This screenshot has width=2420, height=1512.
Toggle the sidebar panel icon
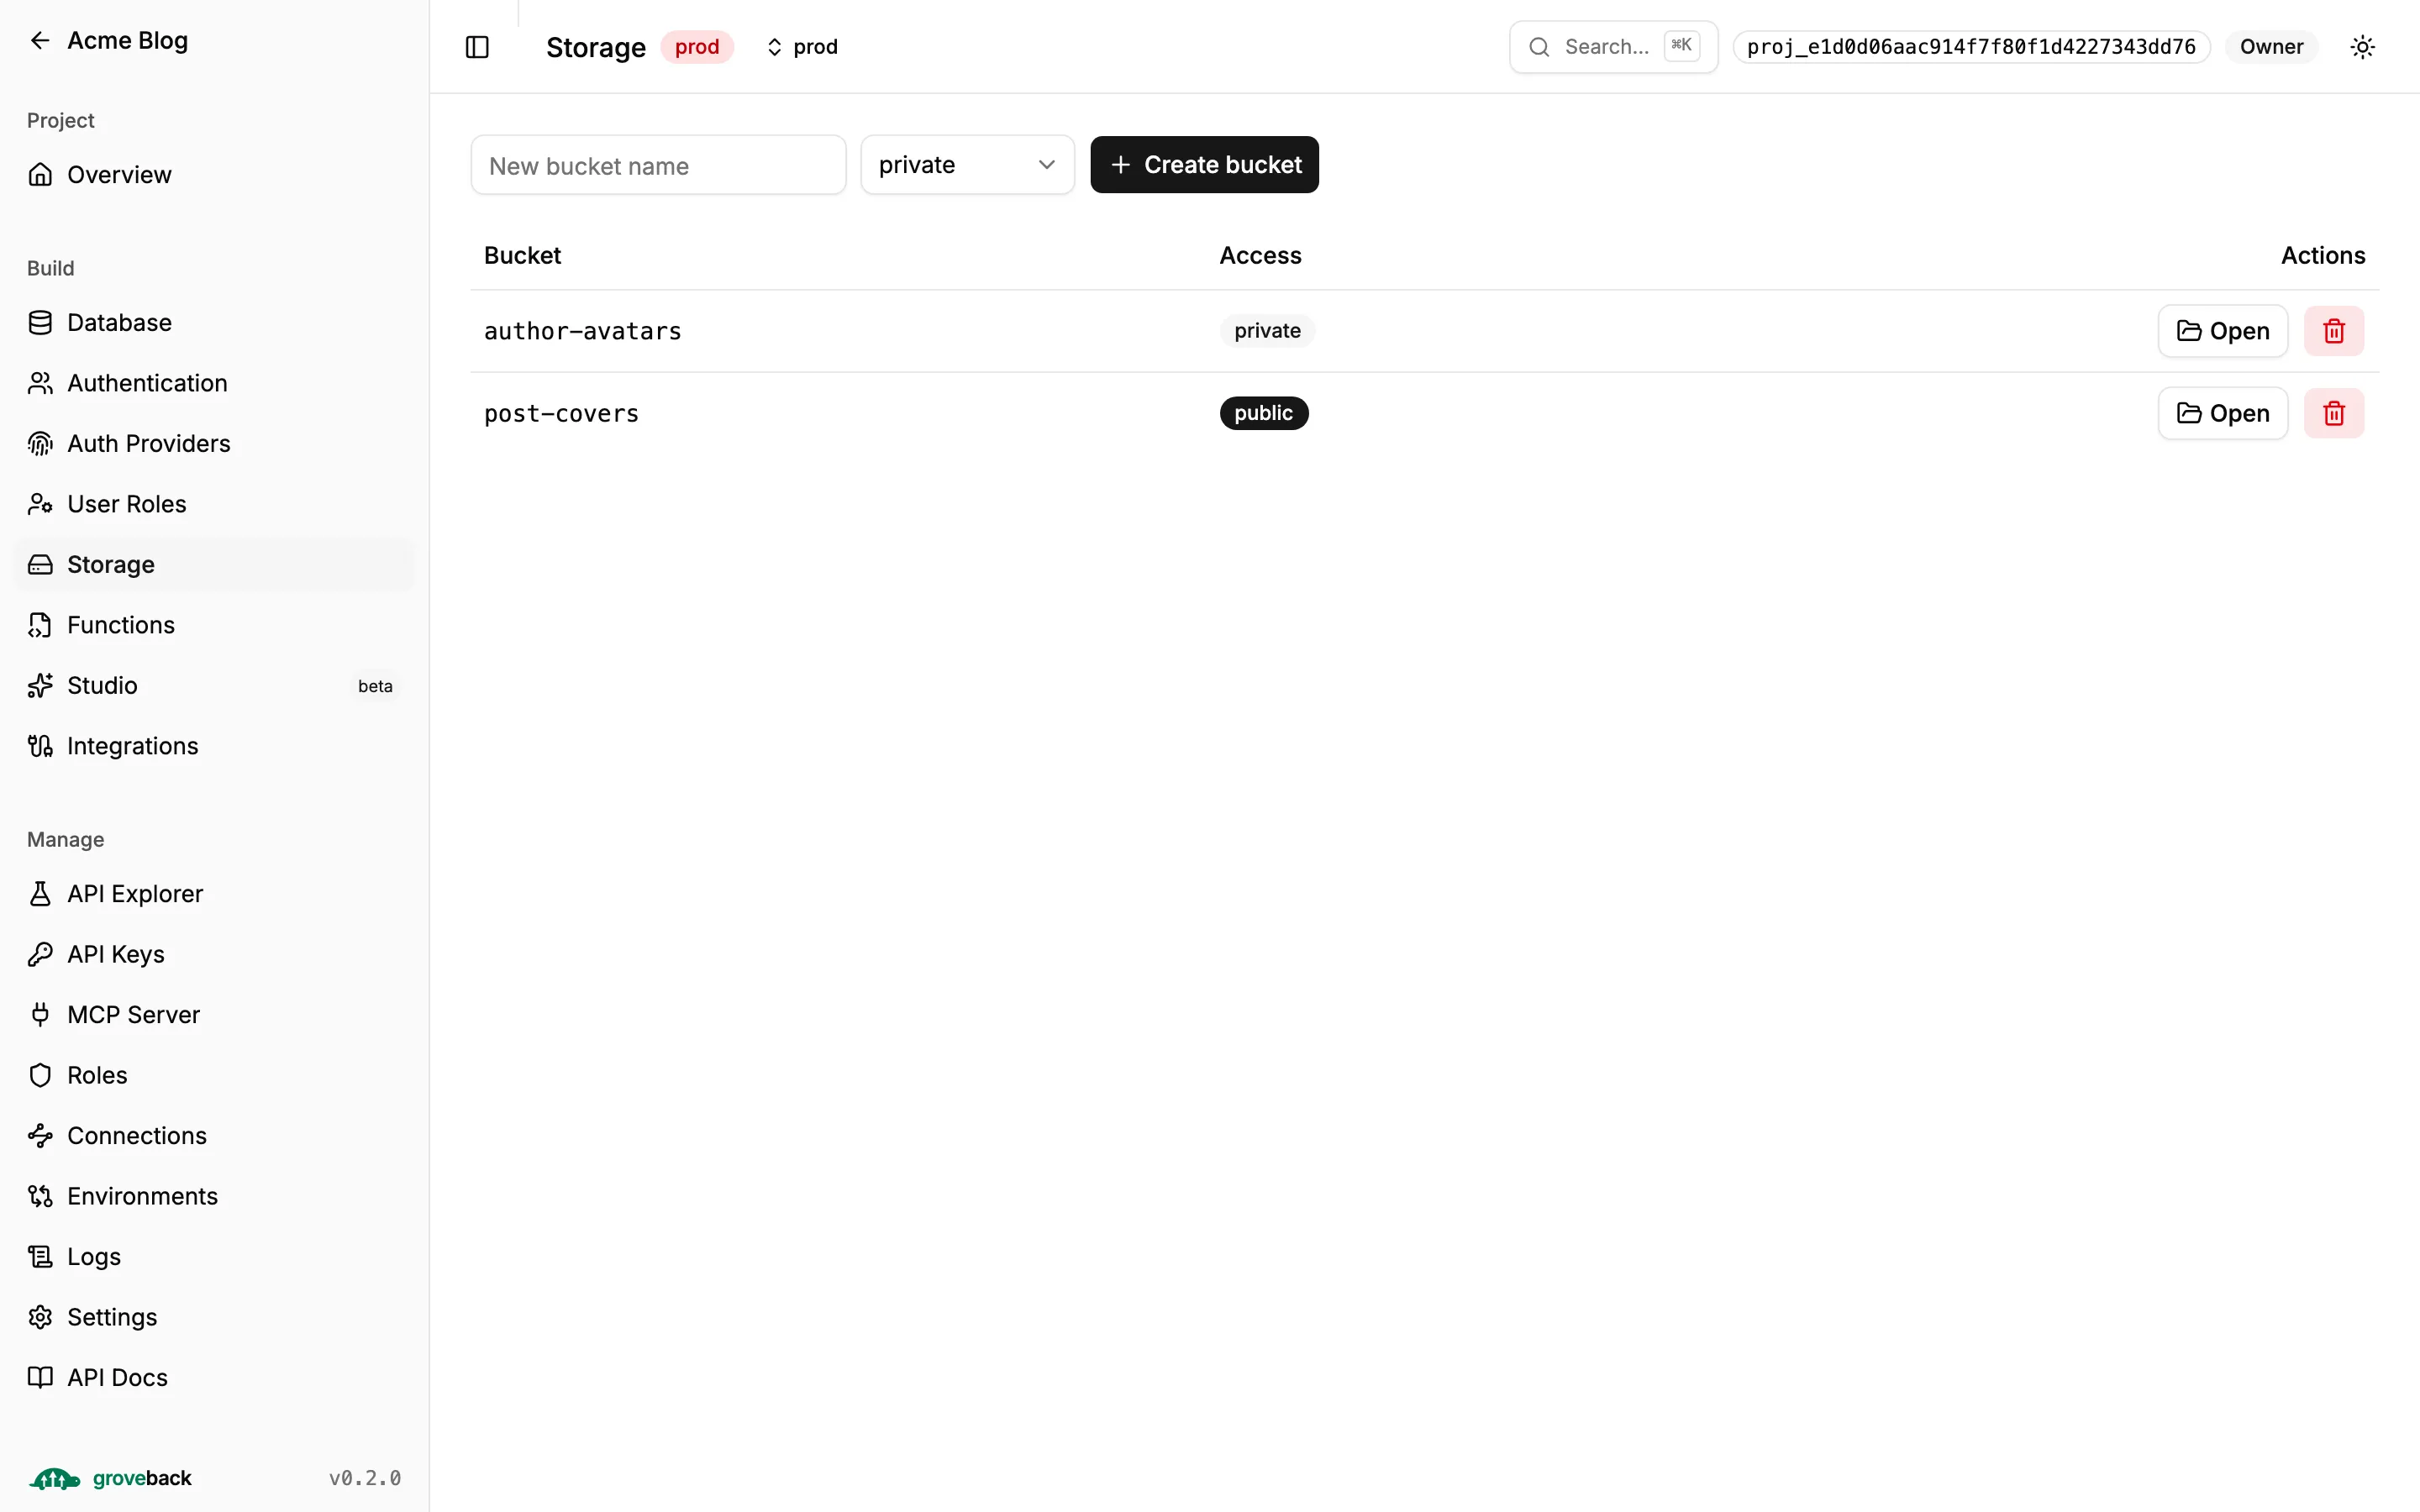(477, 47)
